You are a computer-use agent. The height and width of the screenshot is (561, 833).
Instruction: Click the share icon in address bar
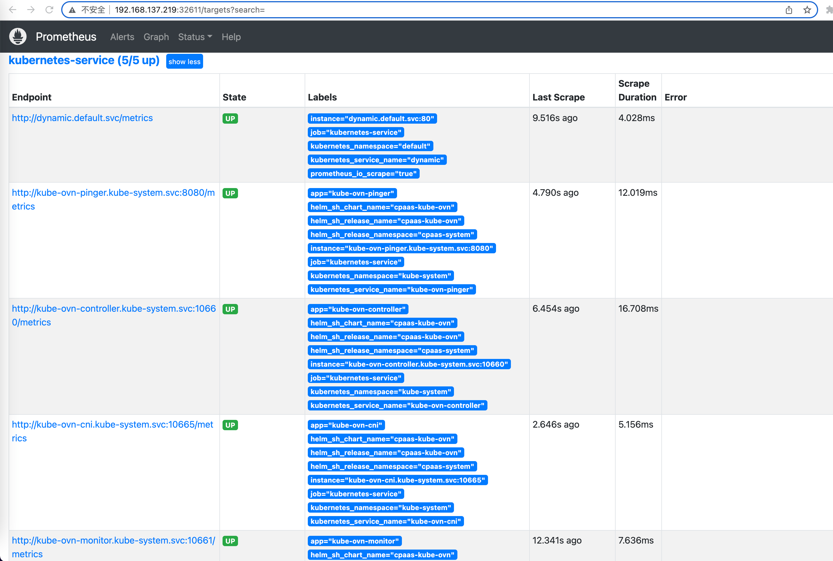[789, 10]
